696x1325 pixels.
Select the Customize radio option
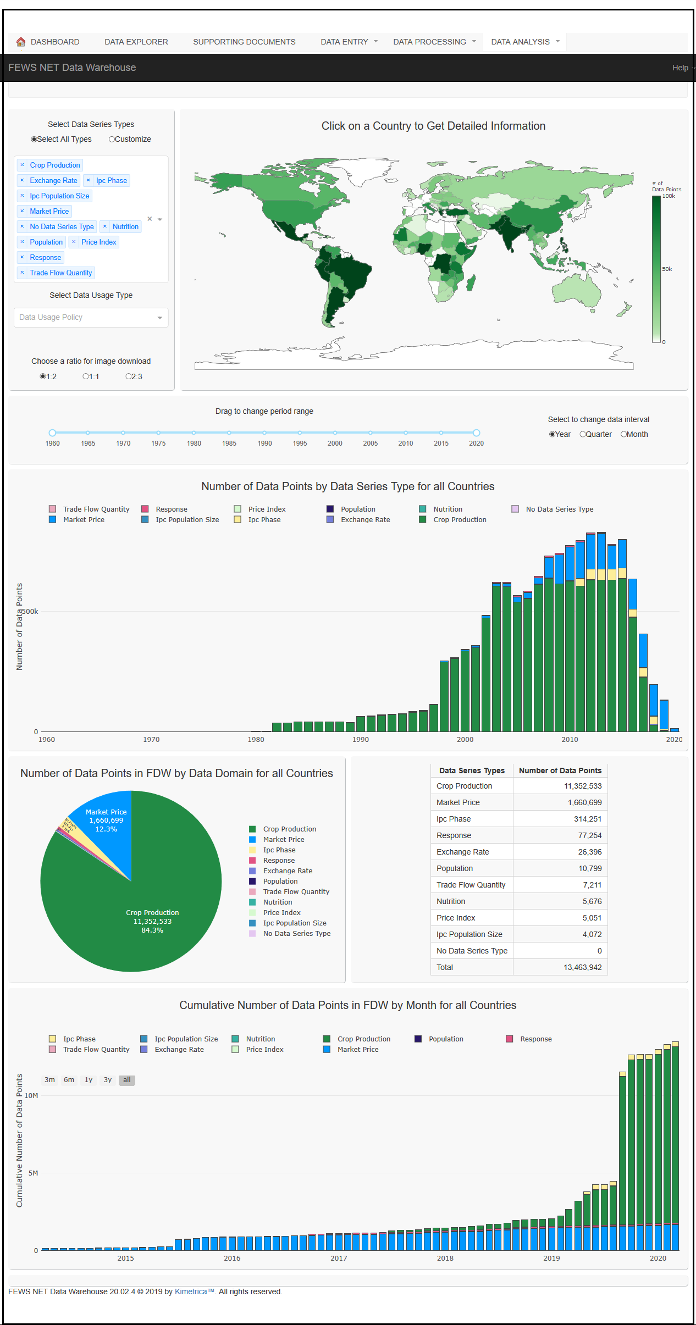[112, 139]
